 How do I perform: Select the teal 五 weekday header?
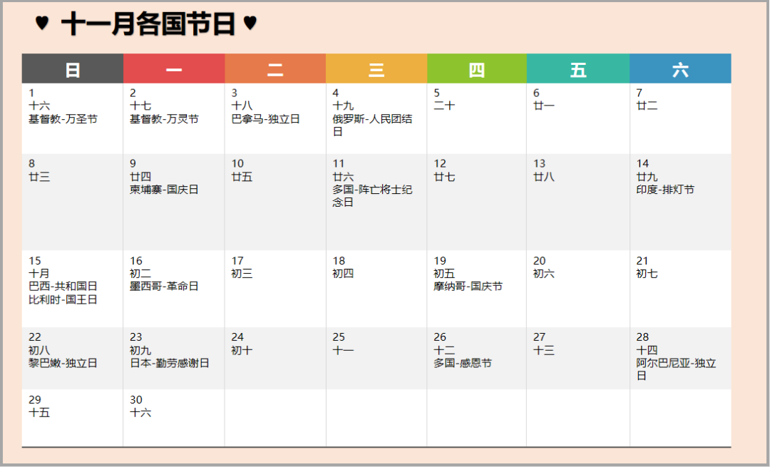coord(578,68)
